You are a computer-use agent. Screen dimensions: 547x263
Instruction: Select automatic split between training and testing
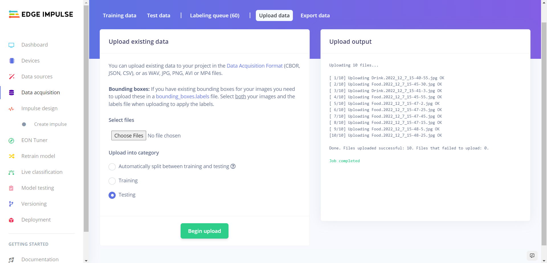coord(112,167)
